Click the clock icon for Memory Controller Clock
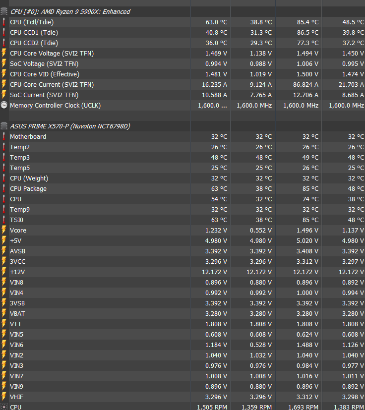The width and height of the screenshot is (365, 410). click(4, 106)
